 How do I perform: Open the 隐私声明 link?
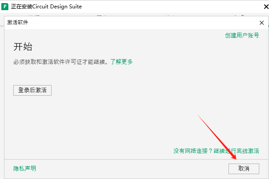tap(25, 168)
